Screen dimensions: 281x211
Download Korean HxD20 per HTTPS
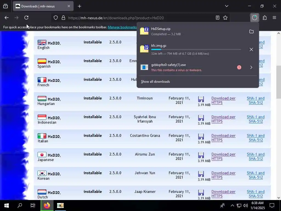click(223, 175)
